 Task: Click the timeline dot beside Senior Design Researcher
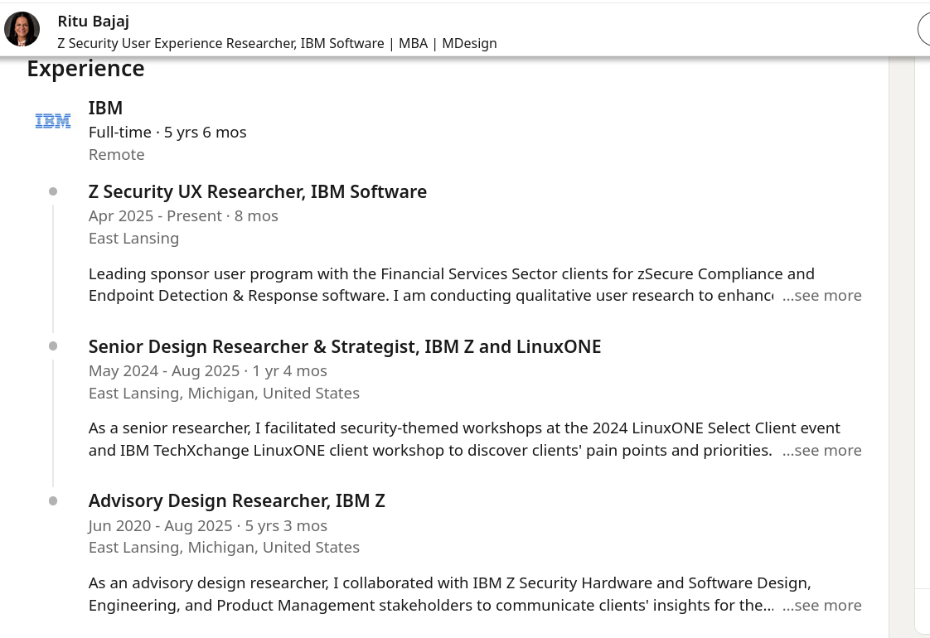pos(53,346)
